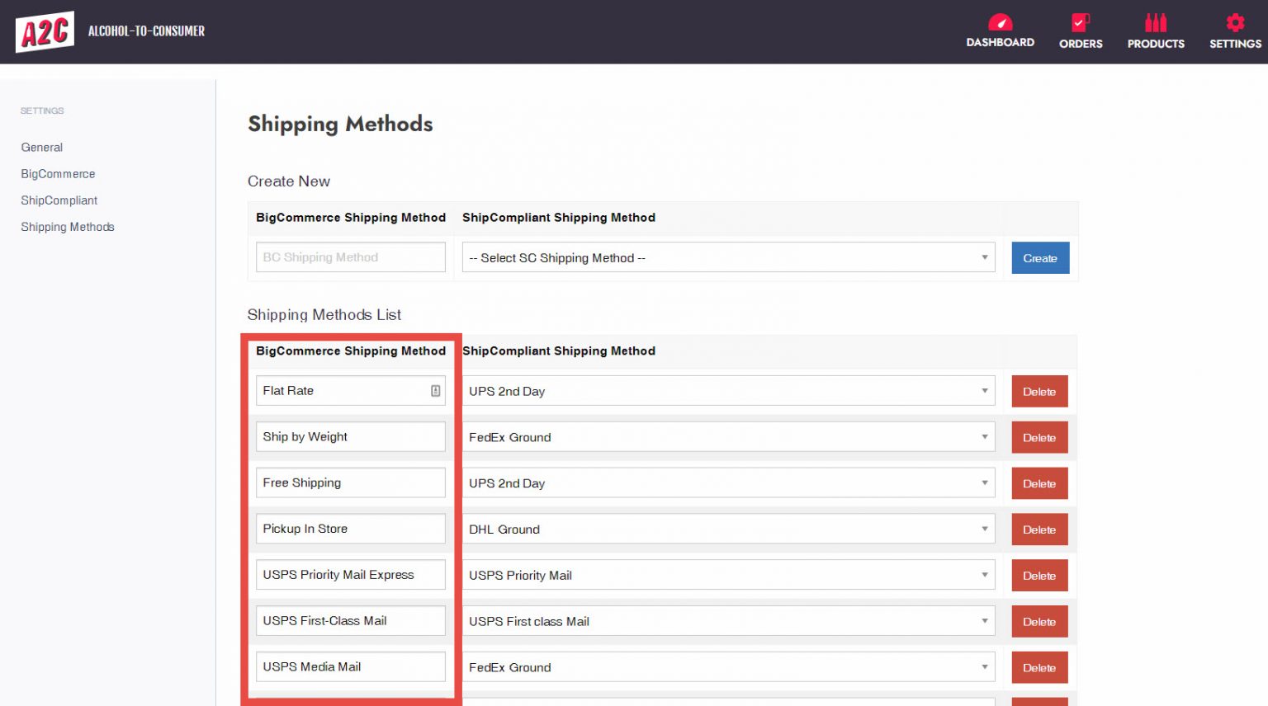Open USPS Priority Mail dropdown
The height and width of the screenshot is (706, 1268).
point(728,576)
